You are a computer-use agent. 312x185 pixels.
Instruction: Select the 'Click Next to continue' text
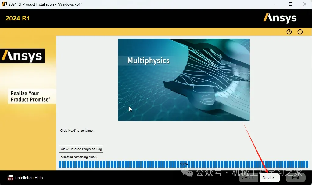77,131
